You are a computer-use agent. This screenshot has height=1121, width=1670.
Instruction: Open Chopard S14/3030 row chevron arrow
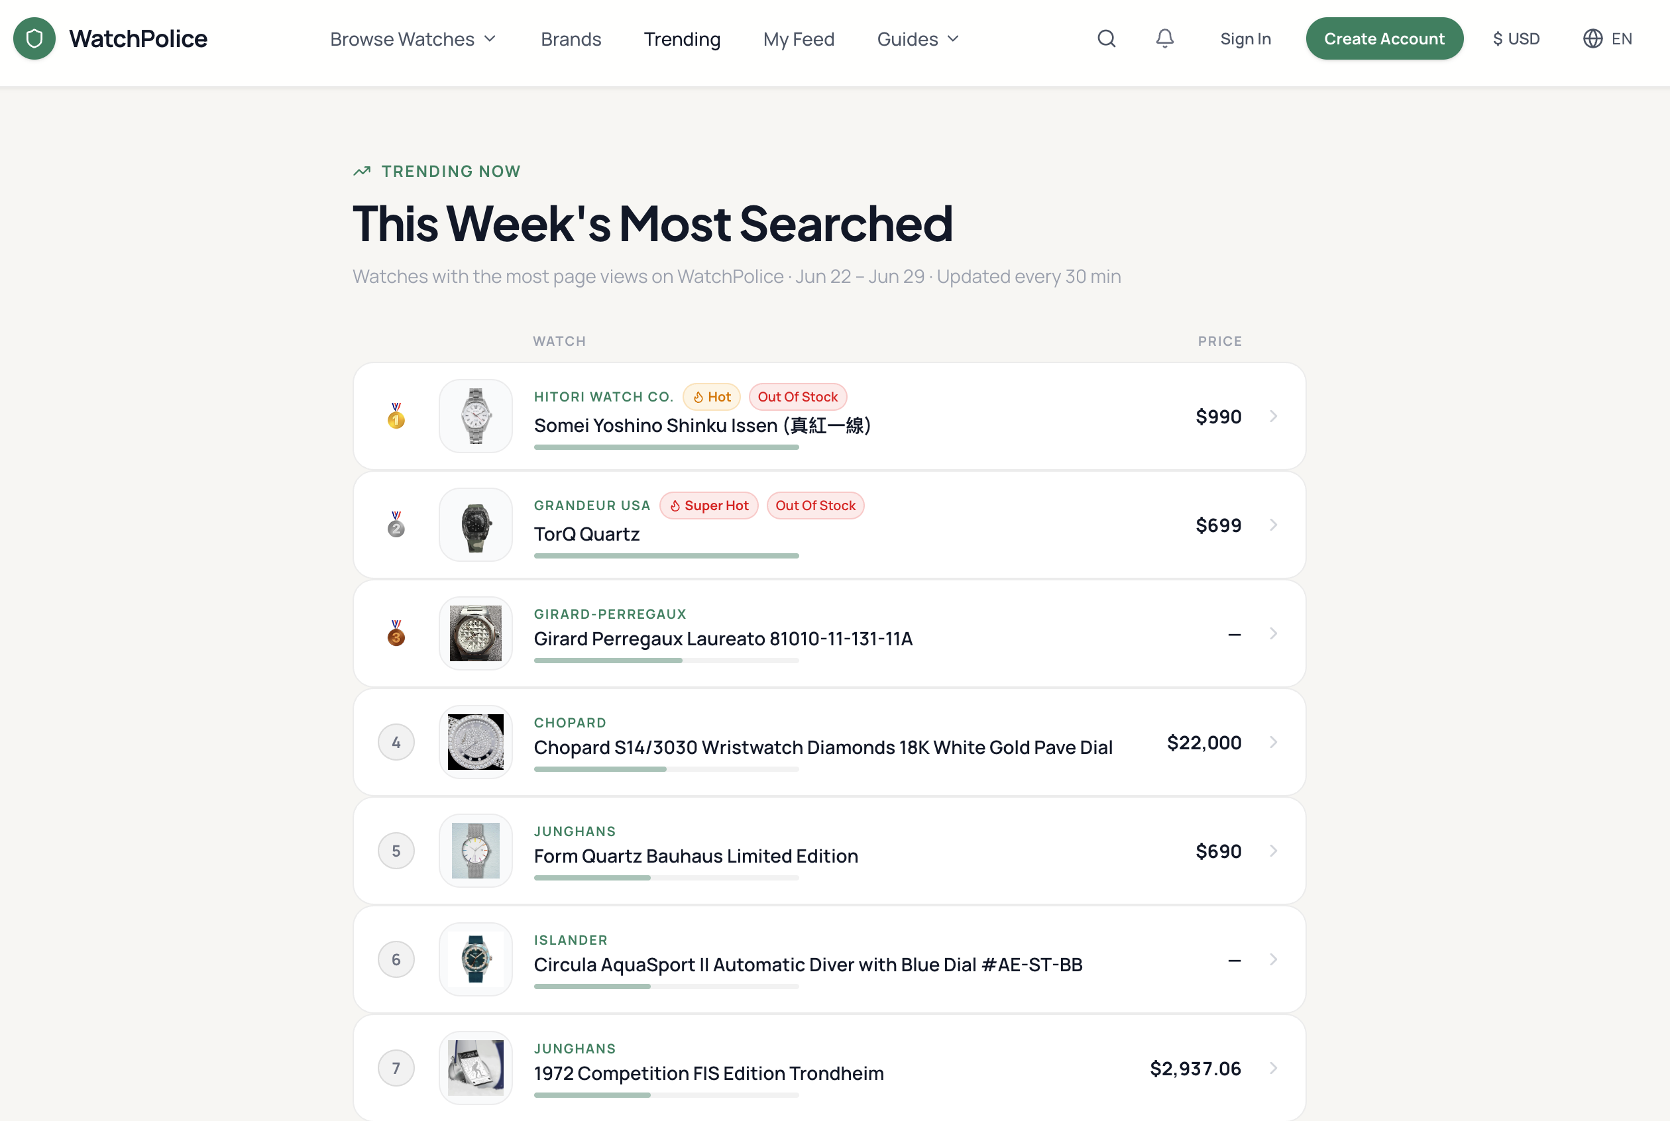tap(1273, 742)
